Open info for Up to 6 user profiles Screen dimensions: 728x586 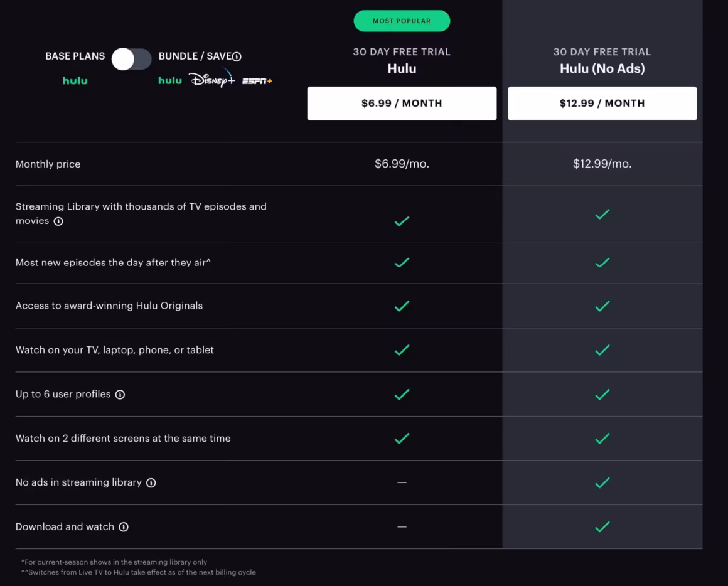[120, 394]
